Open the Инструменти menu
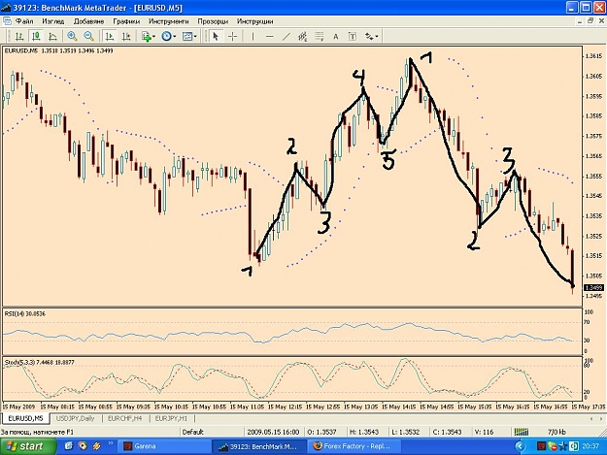The height and width of the screenshot is (455, 607). [168, 21]
